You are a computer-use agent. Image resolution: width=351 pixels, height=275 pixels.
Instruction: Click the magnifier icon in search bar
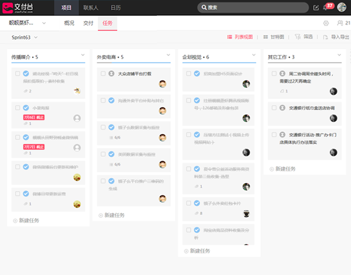coord(204,8)
